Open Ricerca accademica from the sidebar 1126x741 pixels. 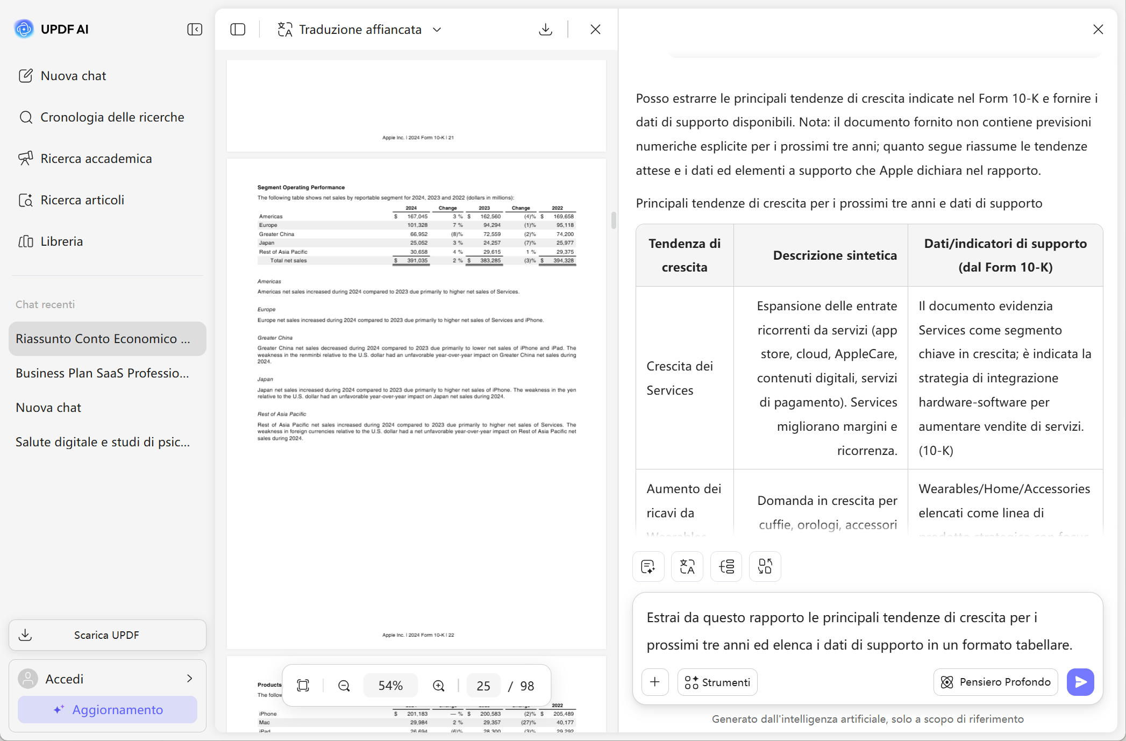tap(97, 158)
